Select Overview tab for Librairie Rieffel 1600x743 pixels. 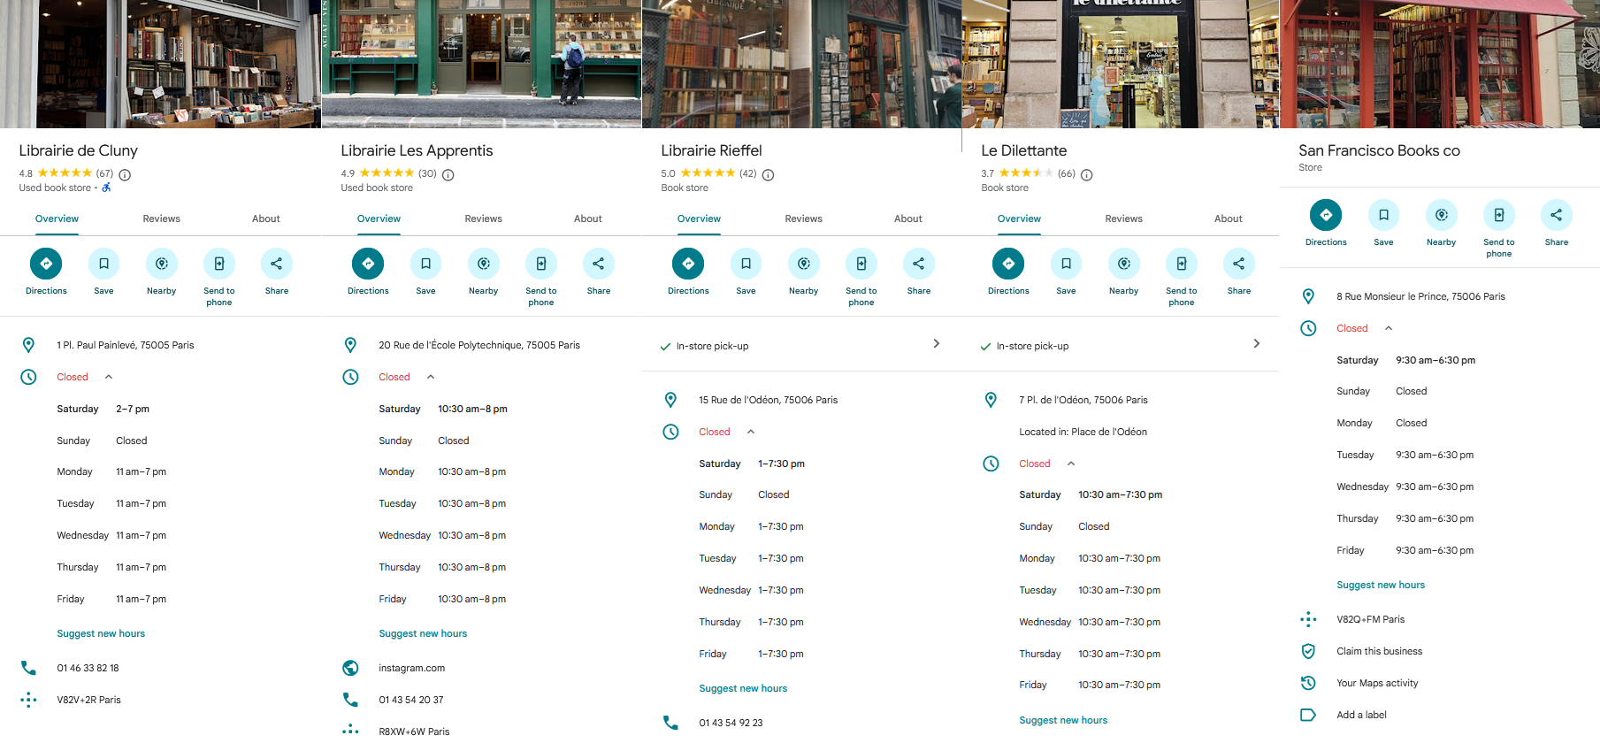click(x=700, y=218)
